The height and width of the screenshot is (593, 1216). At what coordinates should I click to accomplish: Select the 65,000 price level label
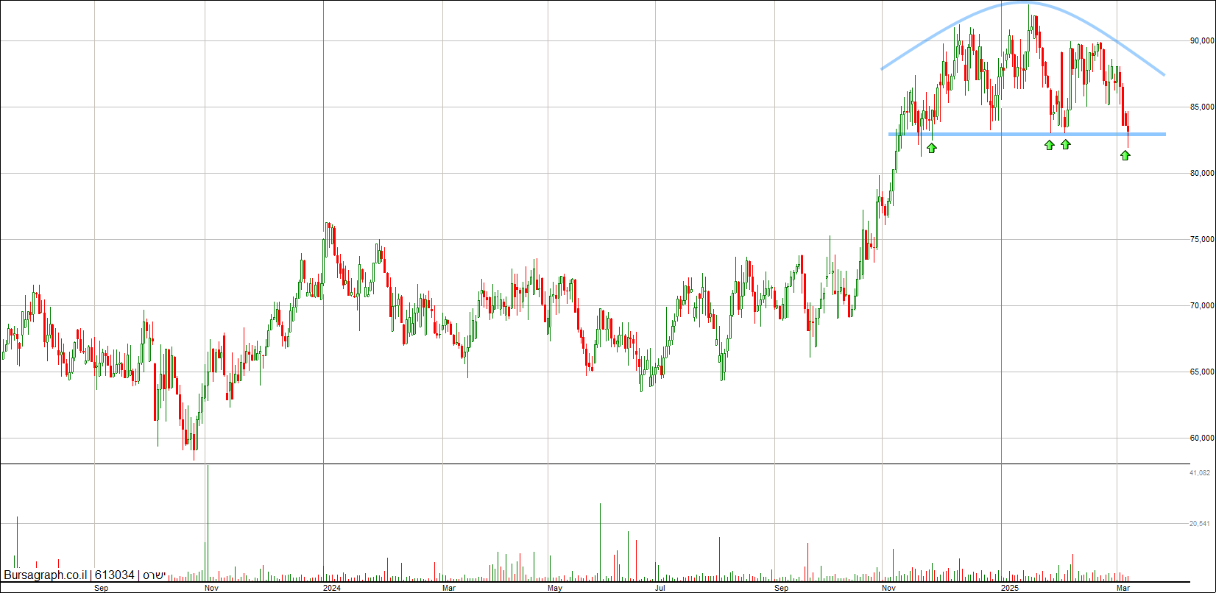[1201, 372]
